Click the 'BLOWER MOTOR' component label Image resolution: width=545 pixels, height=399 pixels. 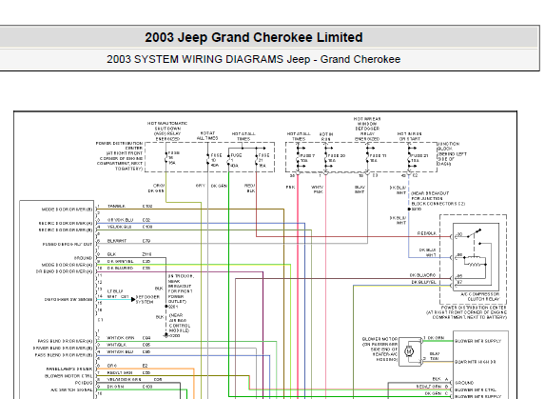coord(380,339)
